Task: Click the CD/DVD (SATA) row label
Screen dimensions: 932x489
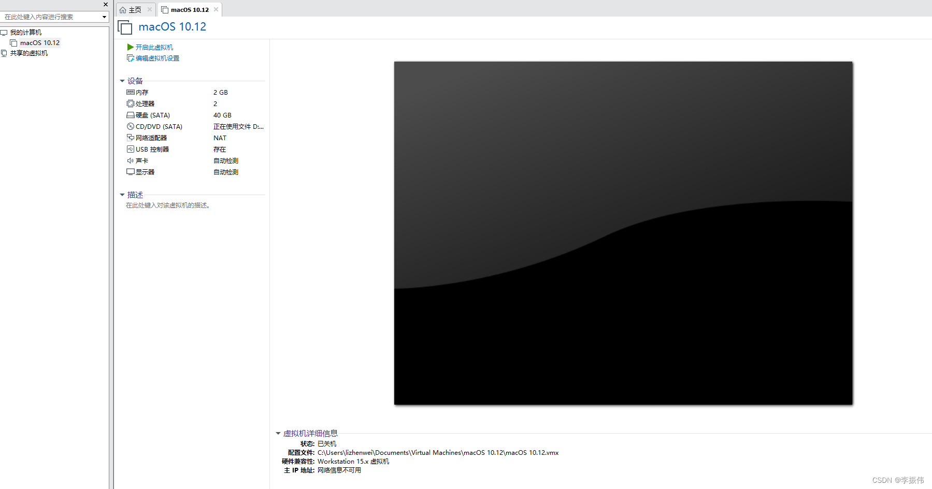Action: click(x=159, y=126)
